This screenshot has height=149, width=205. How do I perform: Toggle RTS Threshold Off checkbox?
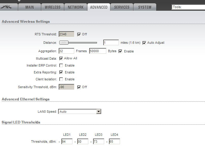pyautogui.click(x=79, y=34)
